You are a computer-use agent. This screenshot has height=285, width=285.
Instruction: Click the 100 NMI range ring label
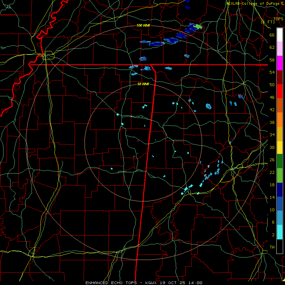click(143, 25)
